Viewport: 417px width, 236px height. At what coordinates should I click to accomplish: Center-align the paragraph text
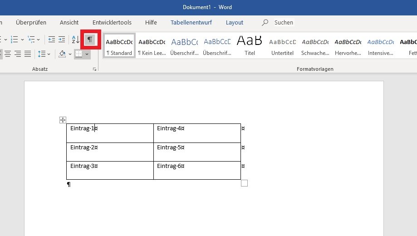pyautogui.click(x=8, y=54)
